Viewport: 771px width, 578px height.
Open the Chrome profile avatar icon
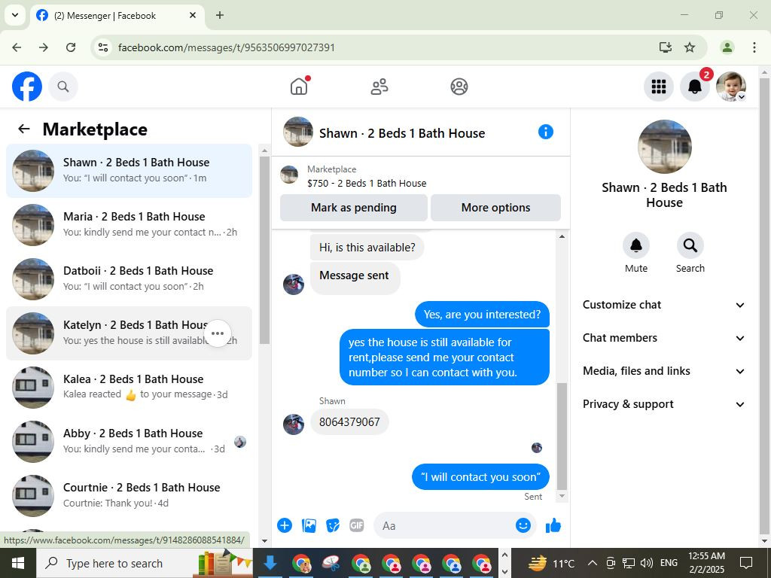pyautogui.click(x=727, y=47)
